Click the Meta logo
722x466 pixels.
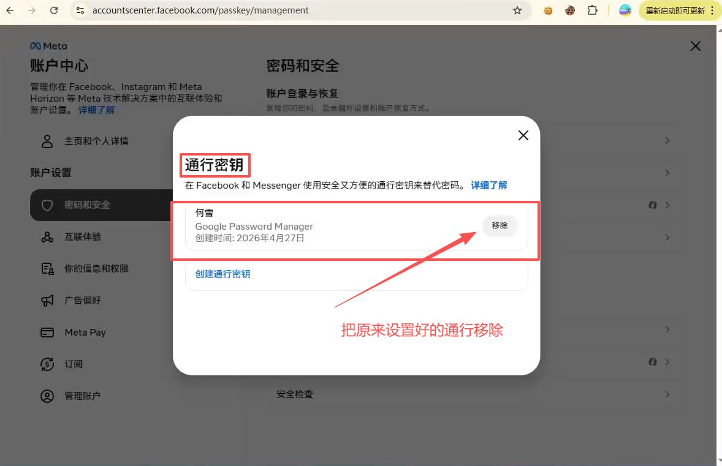coord(48,46)
